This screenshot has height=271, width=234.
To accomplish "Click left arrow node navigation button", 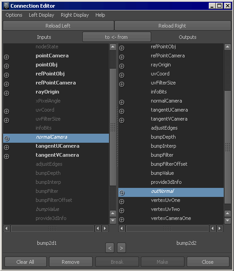I will 110,248.
